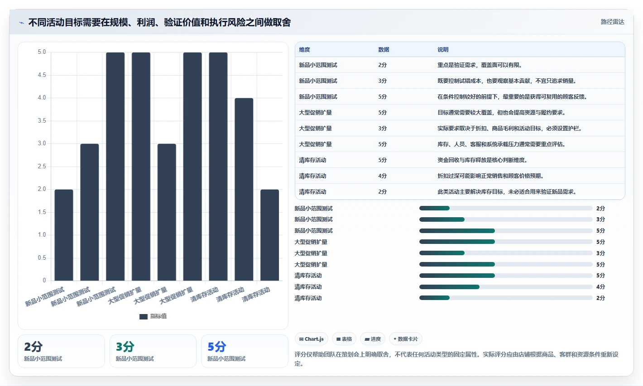Viewport: 643px width, 386px height.
Task: Click the cell about 可复用的顾客反馈
Action: tap(512, 97)
